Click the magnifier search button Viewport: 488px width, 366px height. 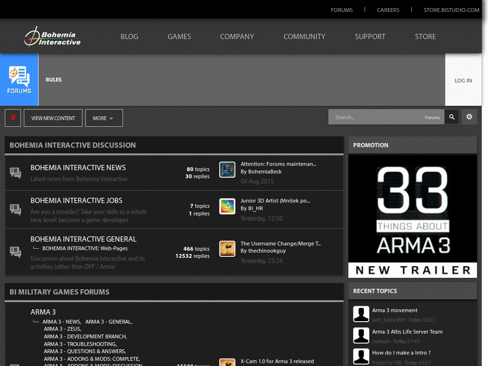(x=452, y=117)
